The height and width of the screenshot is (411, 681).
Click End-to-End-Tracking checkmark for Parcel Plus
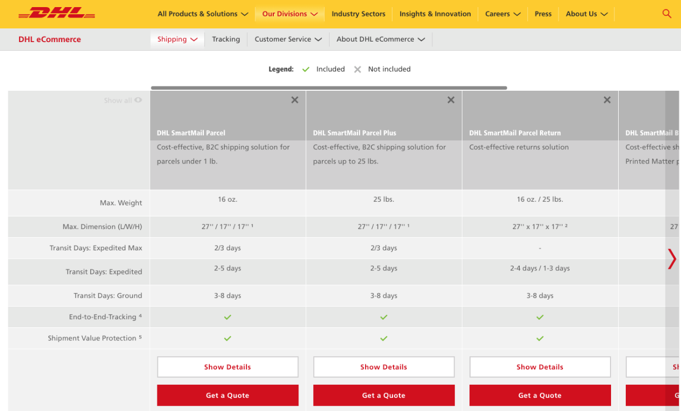click(x=384, y=317)
